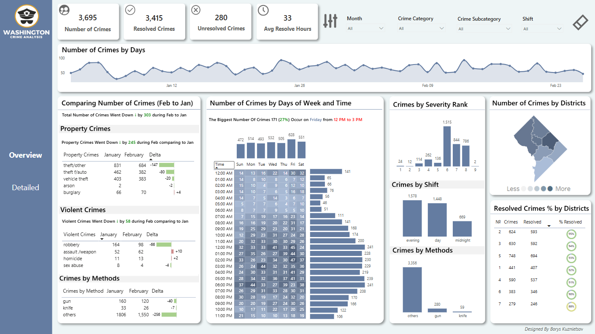The width and height of the screenshot is (595, 334).
Task: Click the darkest 'More' legend dot
Action: [x=550, y=189]
